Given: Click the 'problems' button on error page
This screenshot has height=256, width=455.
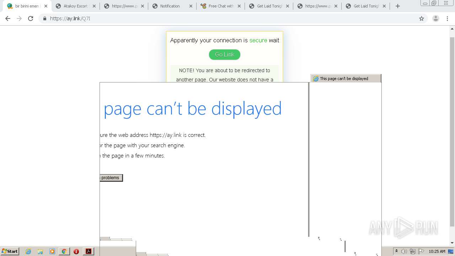Looking at the screenshot, I should (111, 178).
